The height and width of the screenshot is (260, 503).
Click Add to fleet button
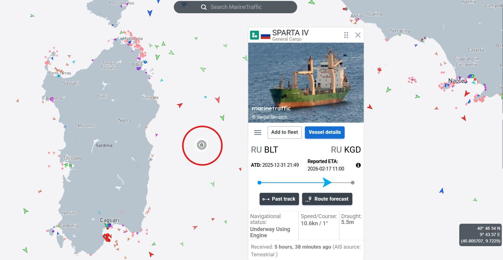click(x=284, y=132)
